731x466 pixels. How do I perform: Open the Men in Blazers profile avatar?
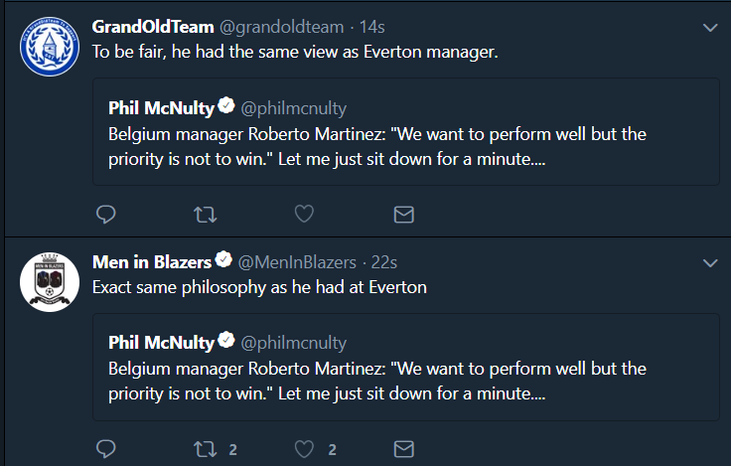pos(50,282)
